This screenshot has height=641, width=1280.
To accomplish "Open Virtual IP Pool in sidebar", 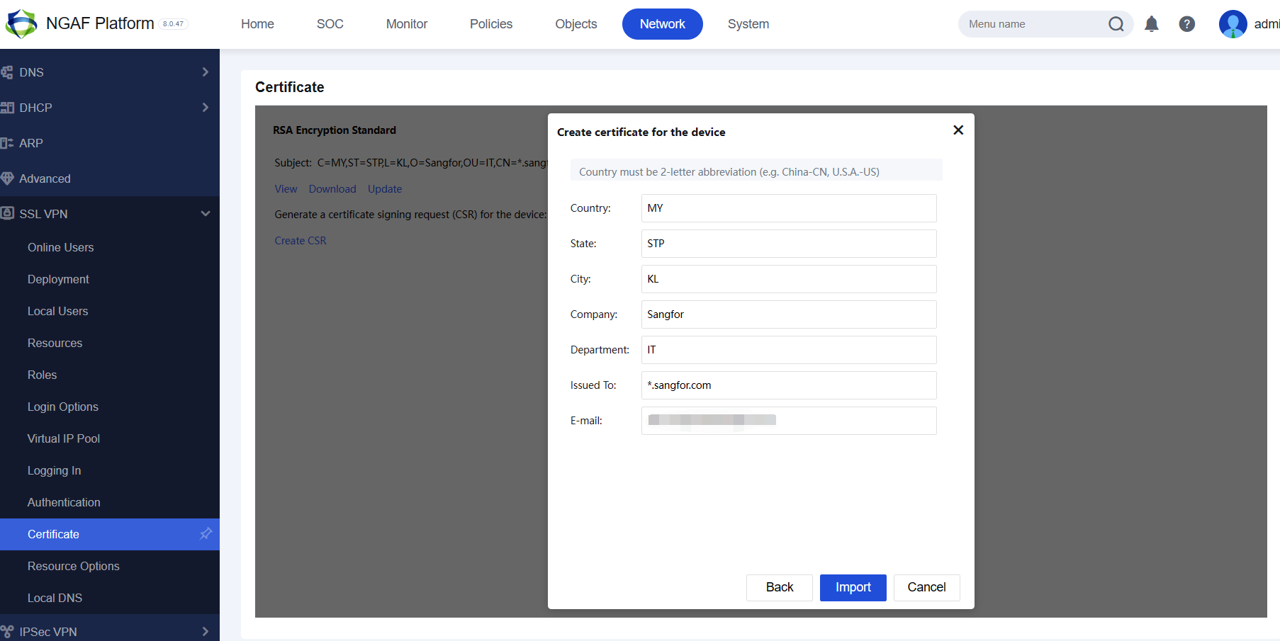I will tap(64, 438).
